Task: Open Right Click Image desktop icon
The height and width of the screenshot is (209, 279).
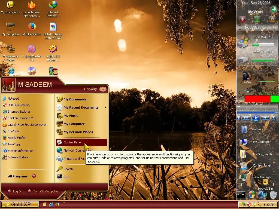Action: click(53, 53)
